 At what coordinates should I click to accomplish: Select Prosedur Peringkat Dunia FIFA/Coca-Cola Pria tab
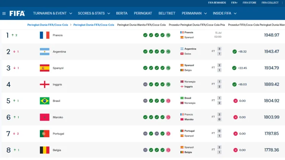tap(197, 25)
